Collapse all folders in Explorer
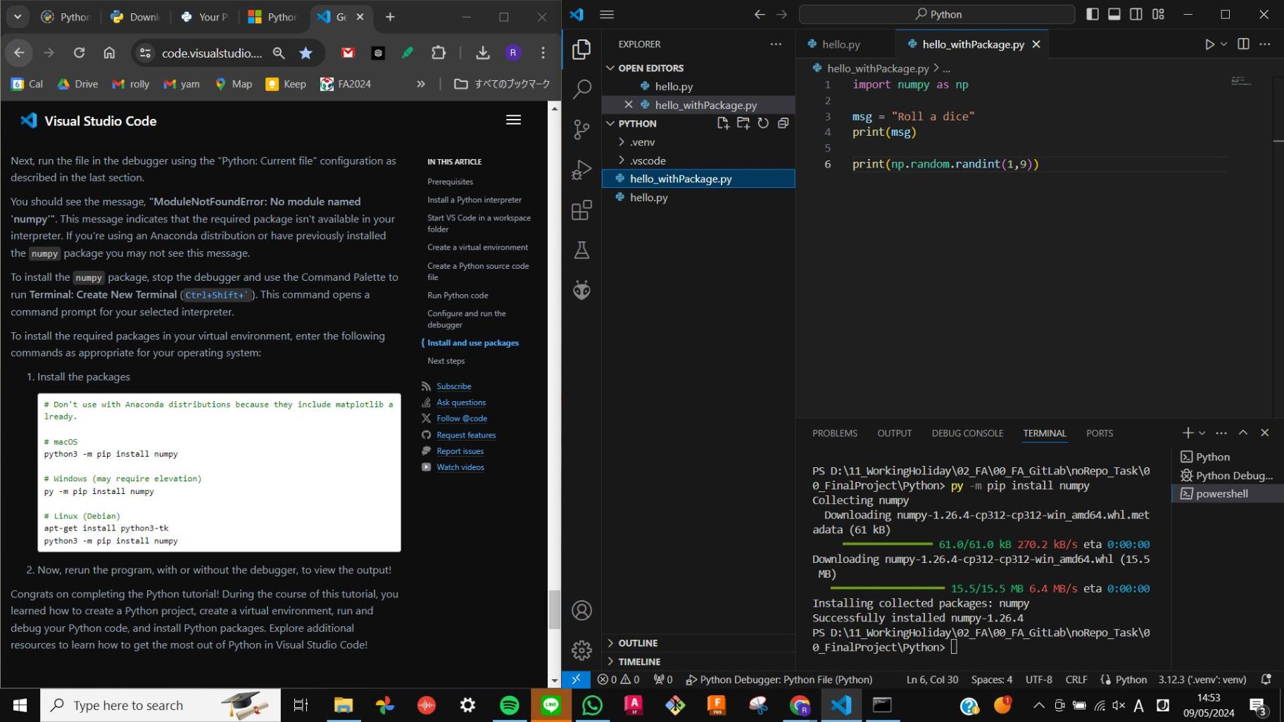Screen dimensions: 1284x722 pos(783,123)
